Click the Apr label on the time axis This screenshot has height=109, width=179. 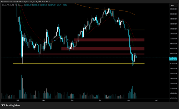click(72, 100)
